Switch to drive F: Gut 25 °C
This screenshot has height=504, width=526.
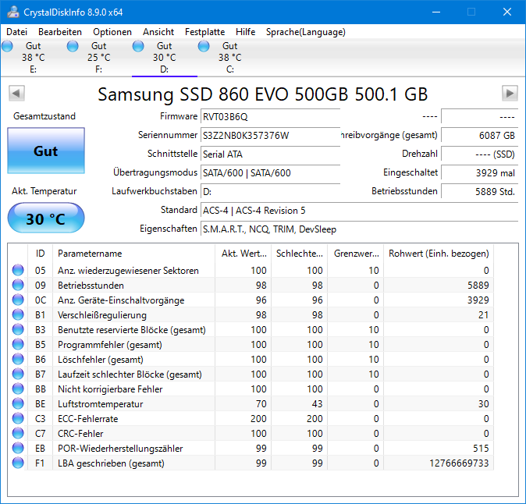coord(98,57)
